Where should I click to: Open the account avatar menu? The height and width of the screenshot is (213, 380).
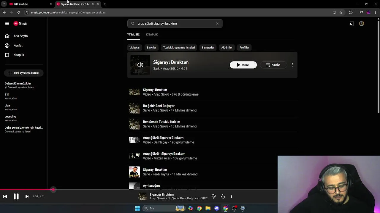coord(362,24)
